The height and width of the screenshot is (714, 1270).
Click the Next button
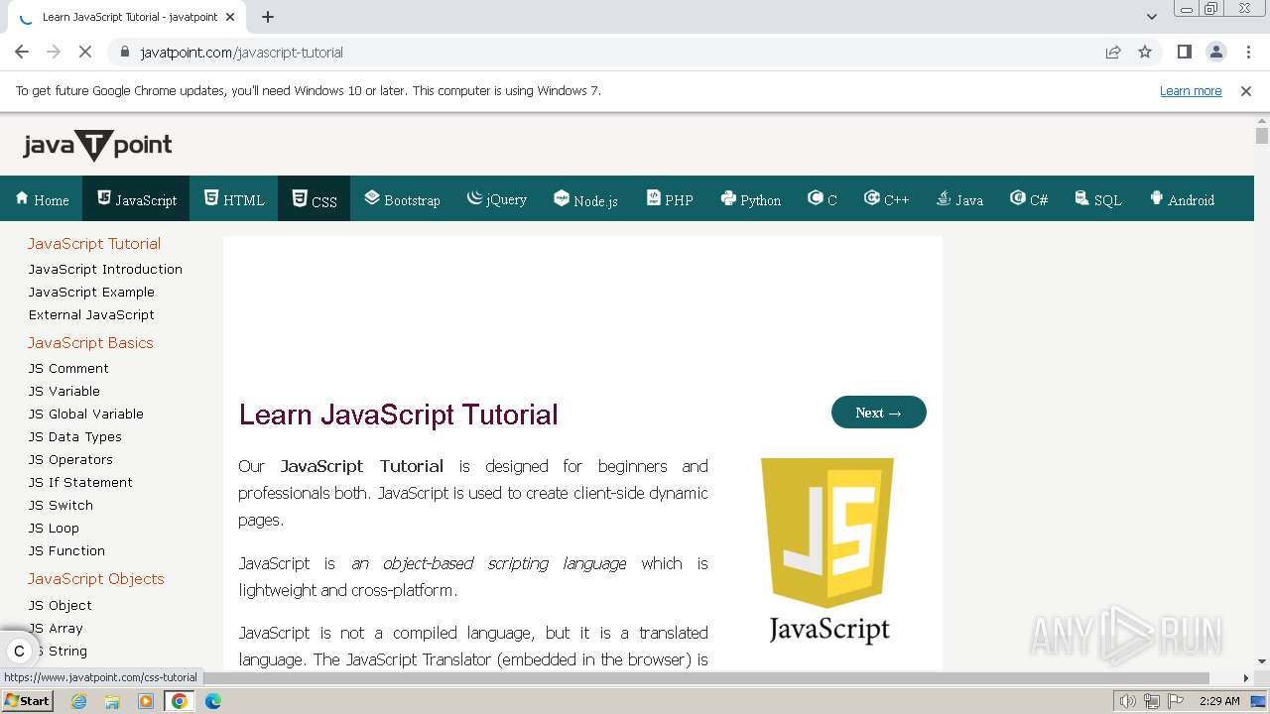click(x=879, y=413)
